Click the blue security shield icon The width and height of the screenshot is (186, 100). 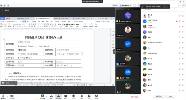coord(5,6)
